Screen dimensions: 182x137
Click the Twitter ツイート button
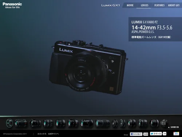156,134
